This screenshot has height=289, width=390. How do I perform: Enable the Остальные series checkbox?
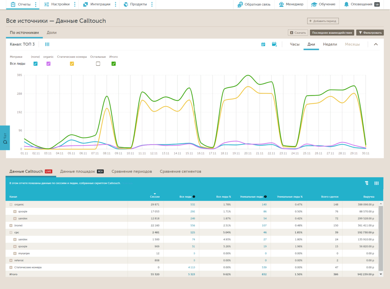tap(98, 64)
